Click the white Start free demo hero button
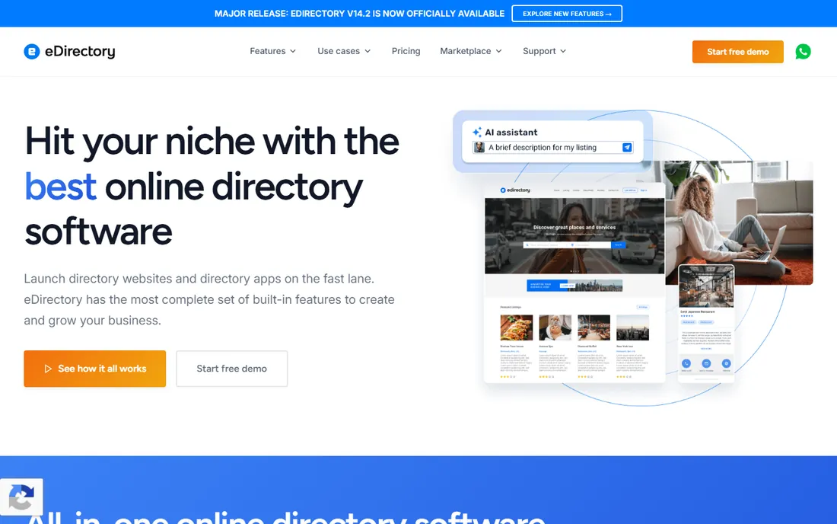Screen dimensions: 837x524 231,369
